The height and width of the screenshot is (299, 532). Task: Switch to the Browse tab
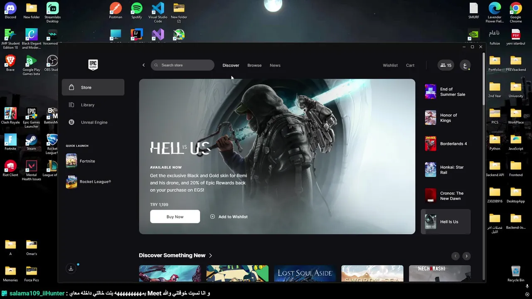(254, 65)
